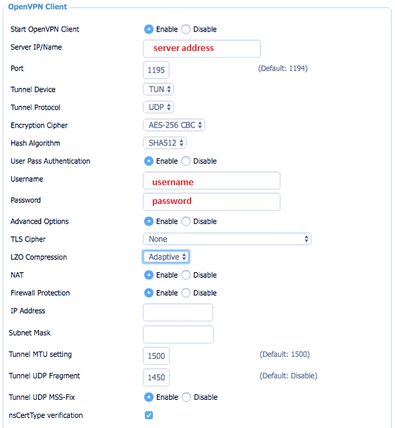Viewport: 395px width, 428px height.
Task: Select Enable for Start OpenVPN Client
Action: [x=149, y=30]
